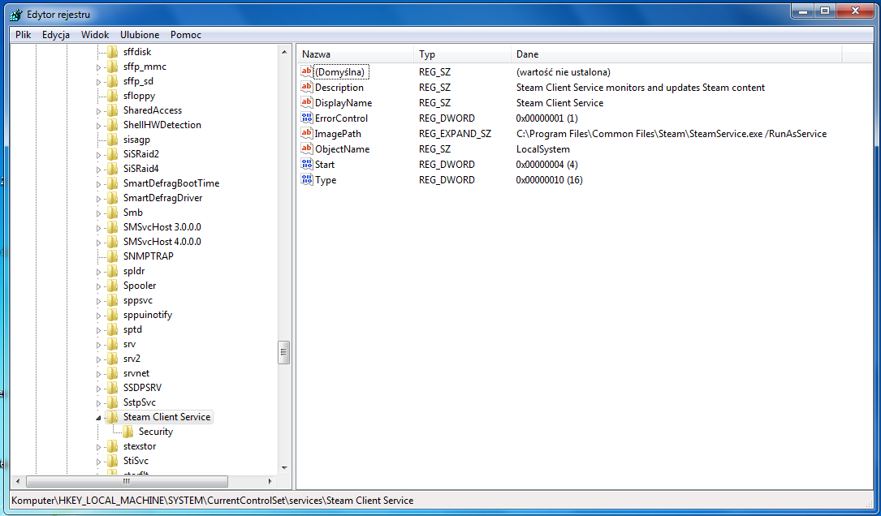Click the string icon beside ImagePath
This screenshot has width=881, height=516.
point(307,134)
